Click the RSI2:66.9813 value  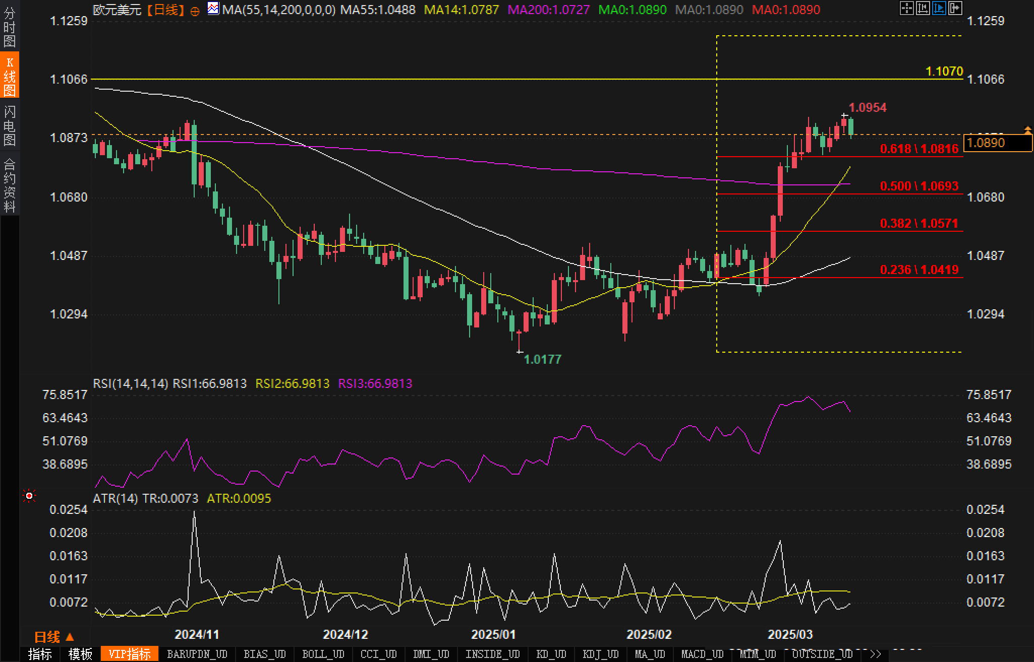point(293,383)
